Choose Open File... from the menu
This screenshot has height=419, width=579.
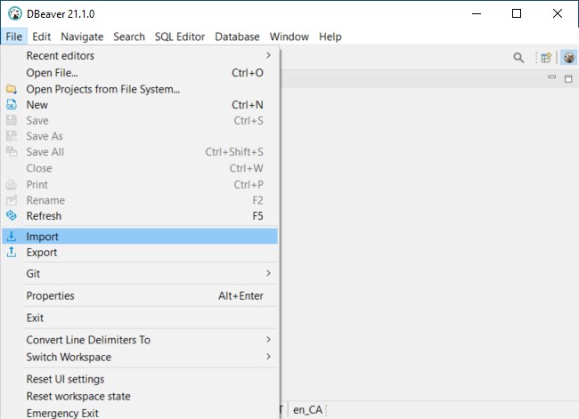point(140,73)
